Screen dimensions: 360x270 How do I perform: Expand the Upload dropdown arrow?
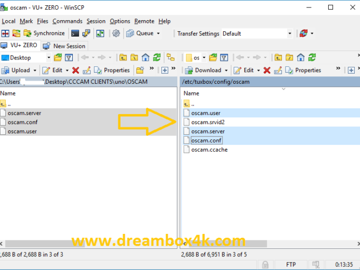(x=35, y=70)
